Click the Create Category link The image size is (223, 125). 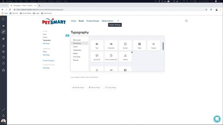49,60
